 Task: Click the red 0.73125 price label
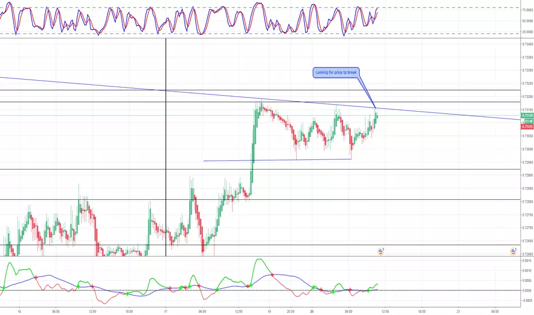527,127
